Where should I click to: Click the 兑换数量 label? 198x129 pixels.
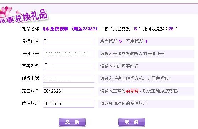[x=30, y=41]
